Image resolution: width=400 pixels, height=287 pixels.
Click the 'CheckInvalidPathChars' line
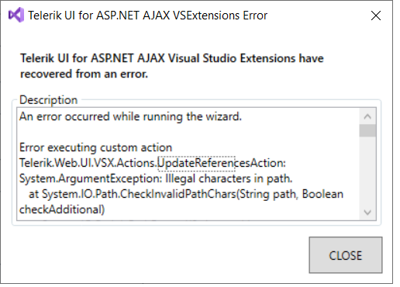(186, 194)
